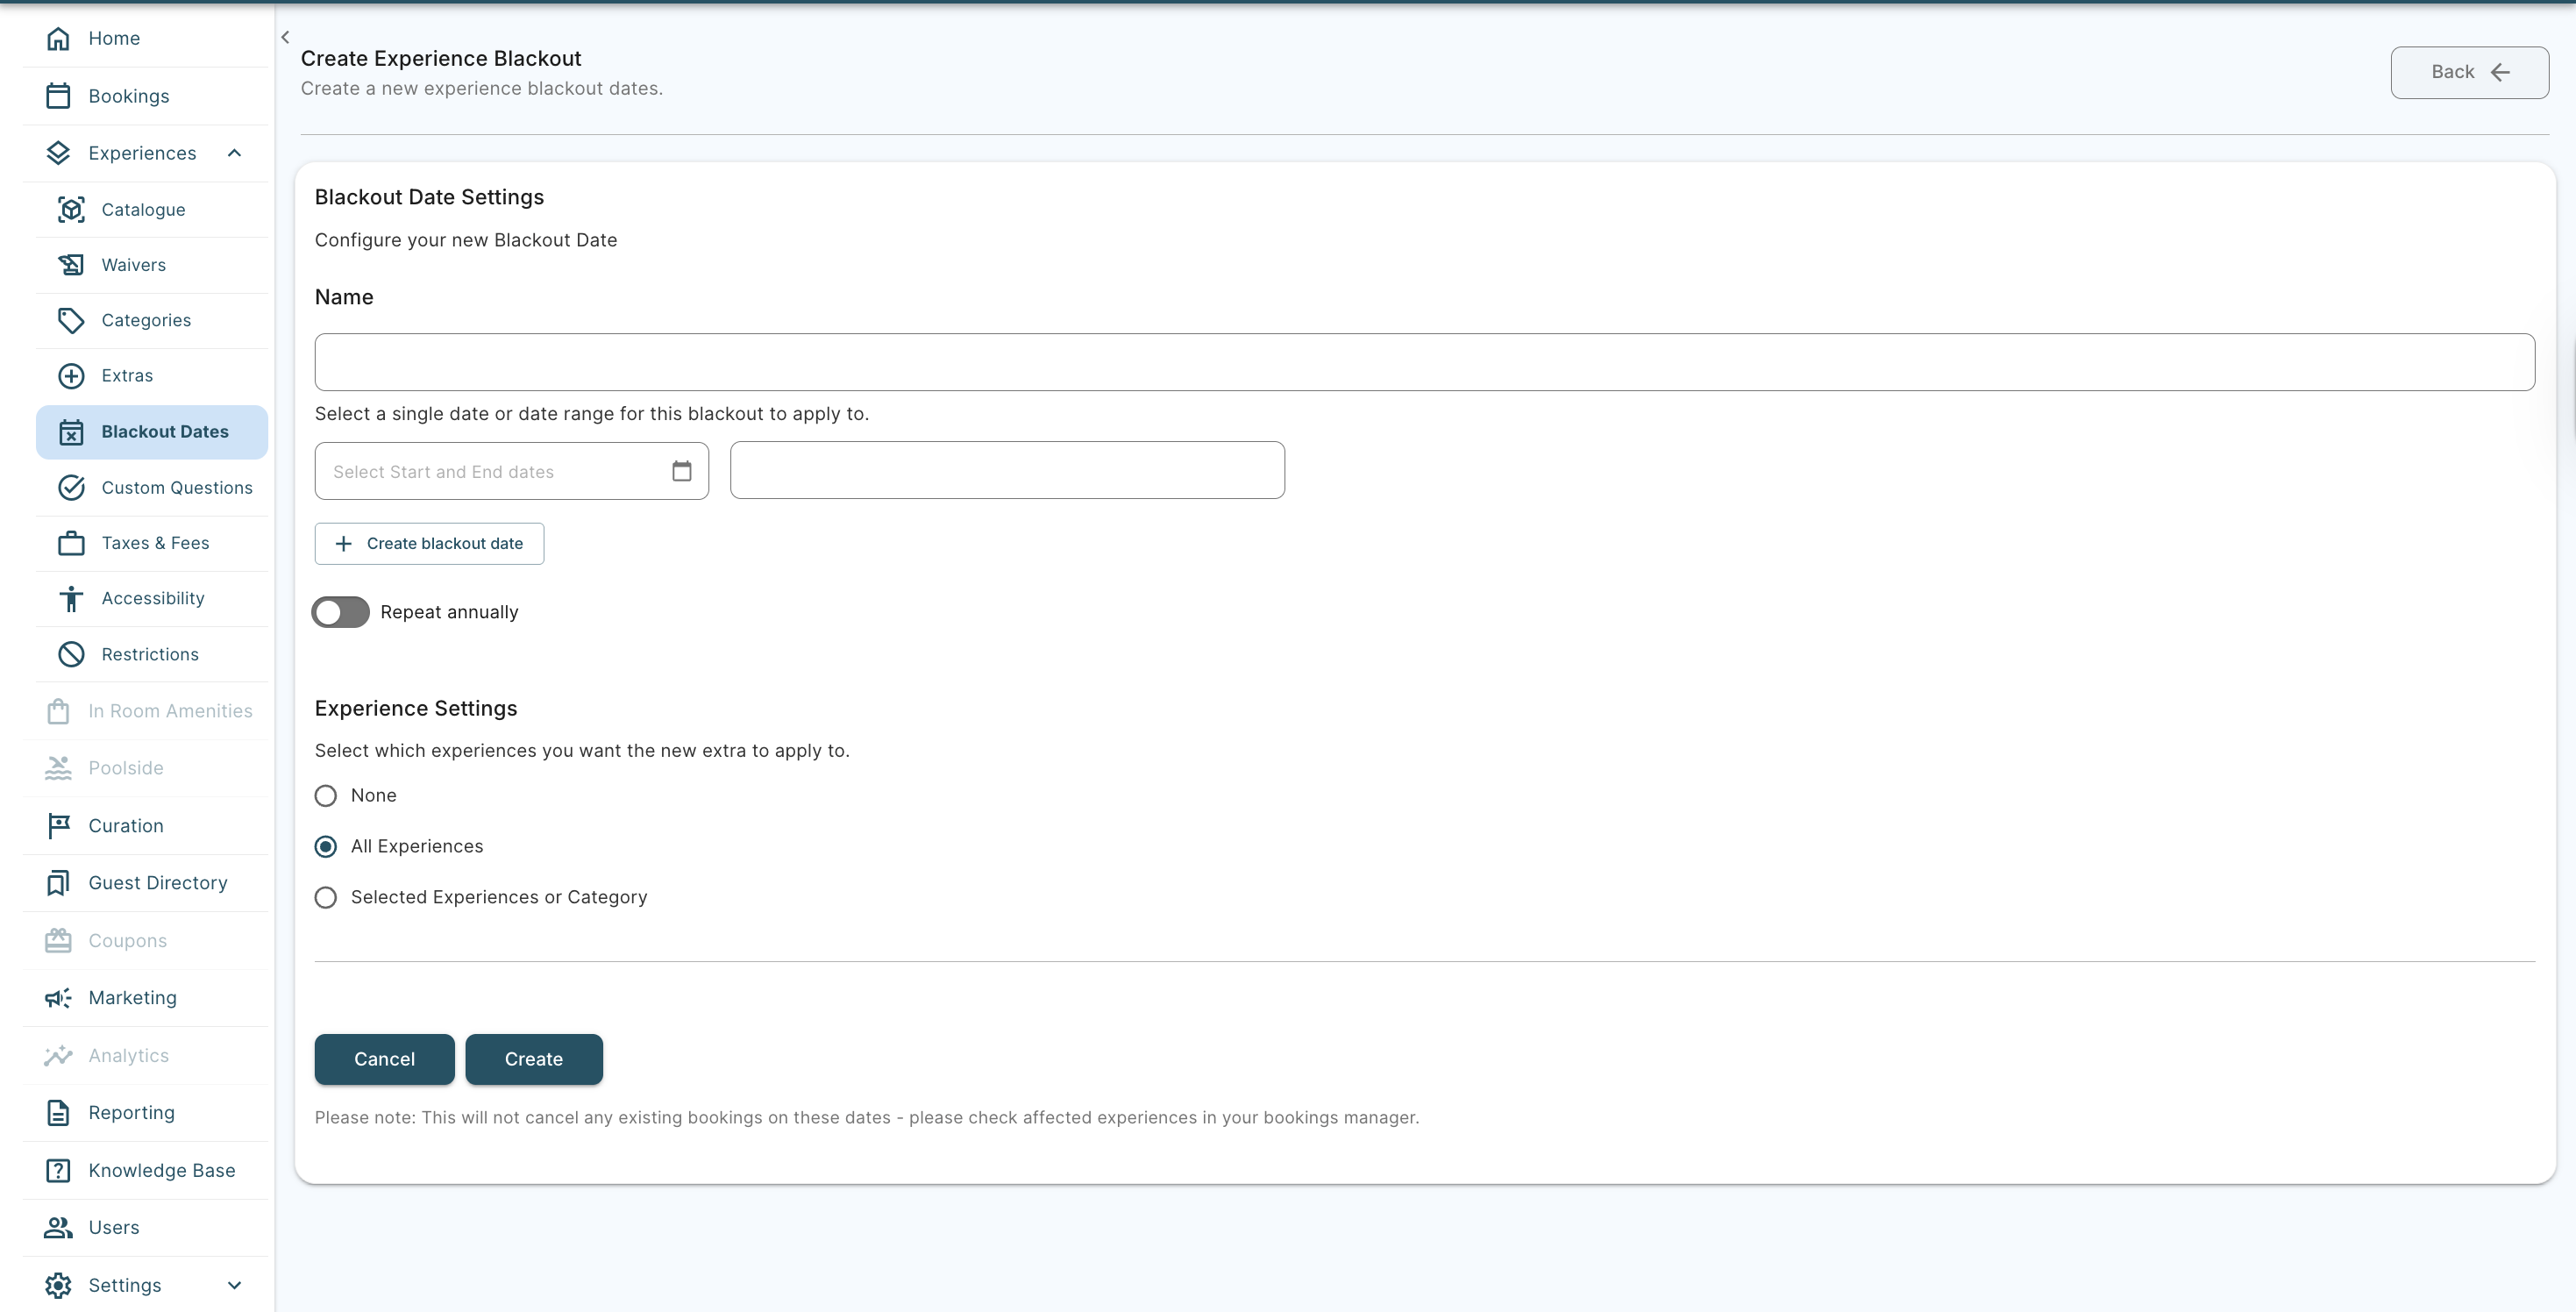
Task: Click the Waivers sidebar icon
Action: [71, 265]
